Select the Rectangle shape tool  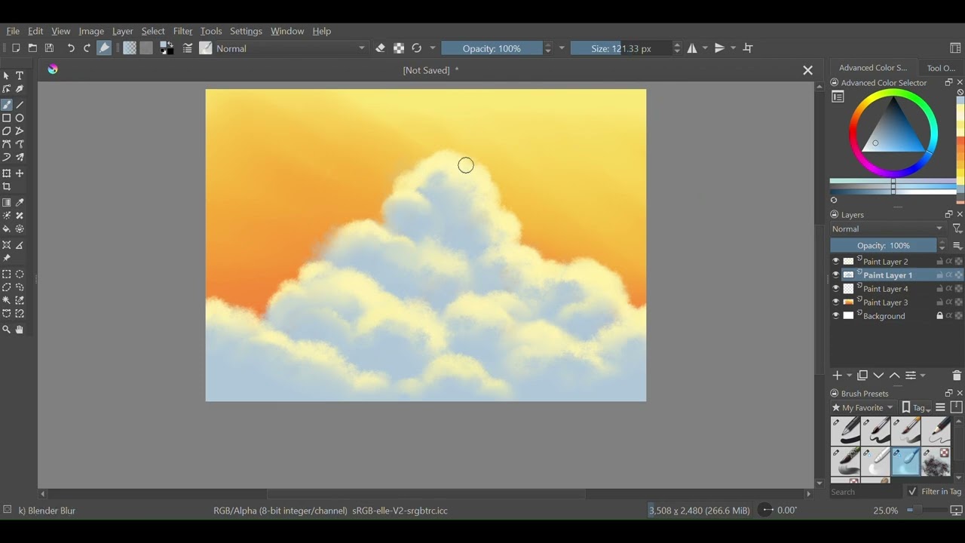click(7, 118)
